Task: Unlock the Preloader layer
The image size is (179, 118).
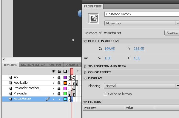Action: tap(59, 94)
